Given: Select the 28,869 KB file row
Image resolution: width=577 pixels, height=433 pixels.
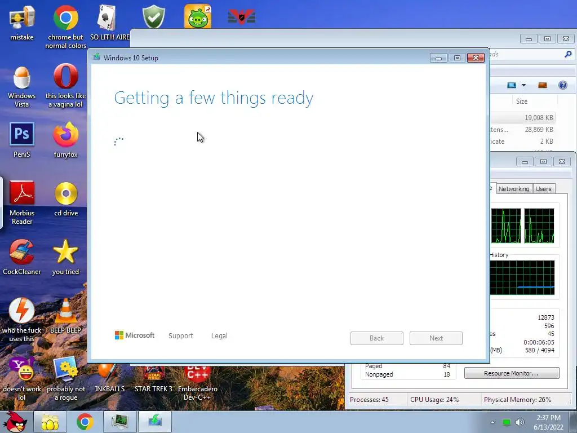Looking at the screenshot, I should (522, 129).
